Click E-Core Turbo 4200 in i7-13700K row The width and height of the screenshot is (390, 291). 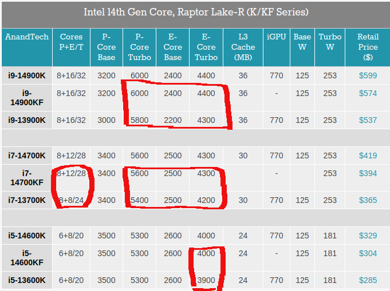206,200
